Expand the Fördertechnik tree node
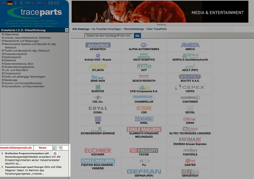Image resolution: width=254 pixels, height=179 pixels. pos(3,74)
